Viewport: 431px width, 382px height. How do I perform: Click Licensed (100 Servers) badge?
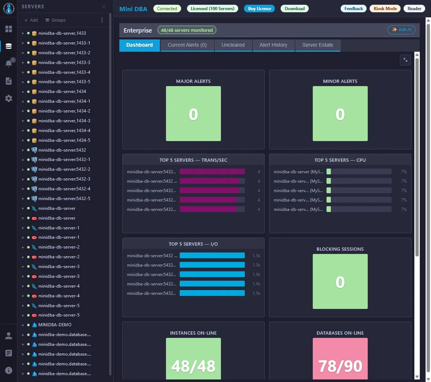point(213,9)
